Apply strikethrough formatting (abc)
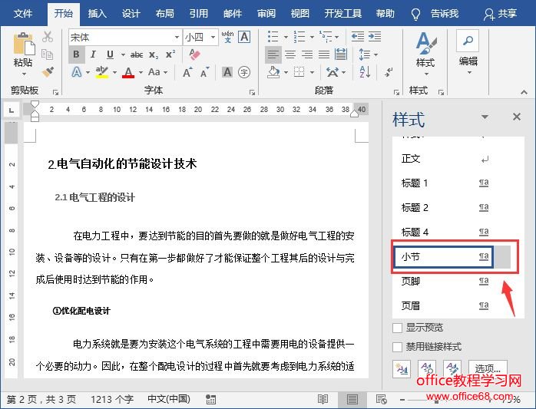 [x=137, y=54]
